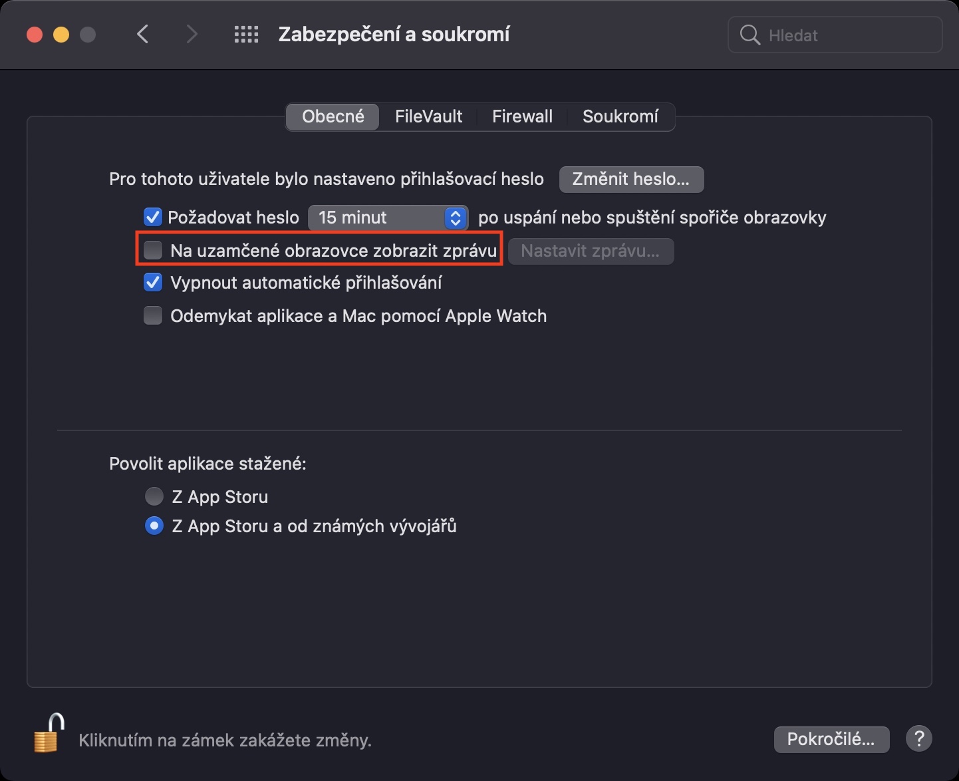959x781 pixels.
Task: Select the Obecné tab
Action: (x=333, y=116)
